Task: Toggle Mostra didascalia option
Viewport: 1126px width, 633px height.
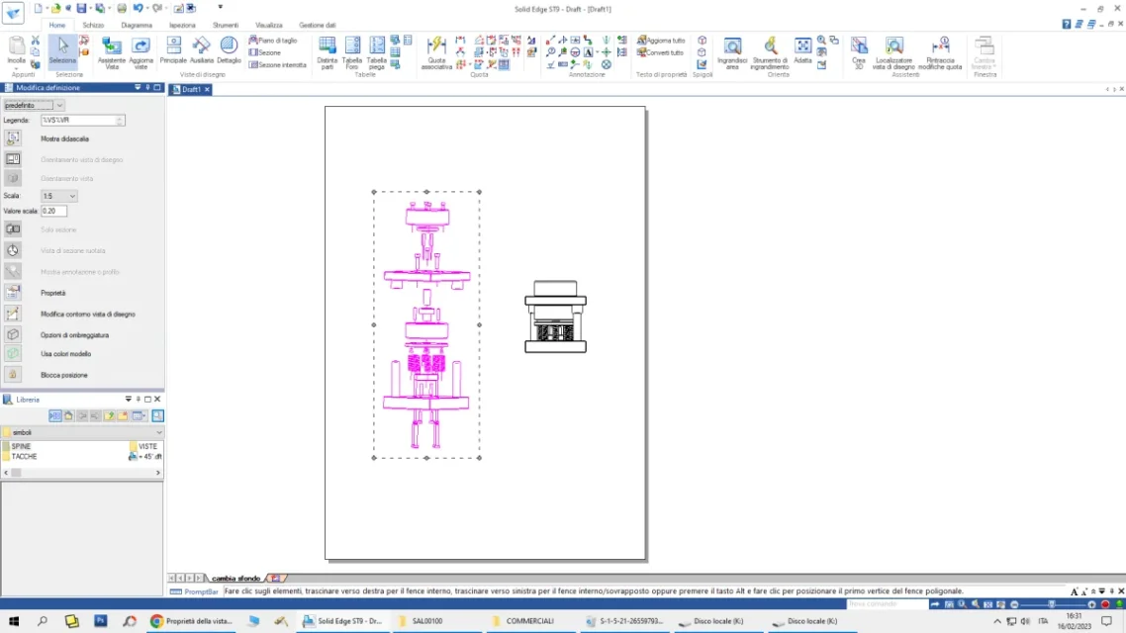Action: click(x=13, y=138)
